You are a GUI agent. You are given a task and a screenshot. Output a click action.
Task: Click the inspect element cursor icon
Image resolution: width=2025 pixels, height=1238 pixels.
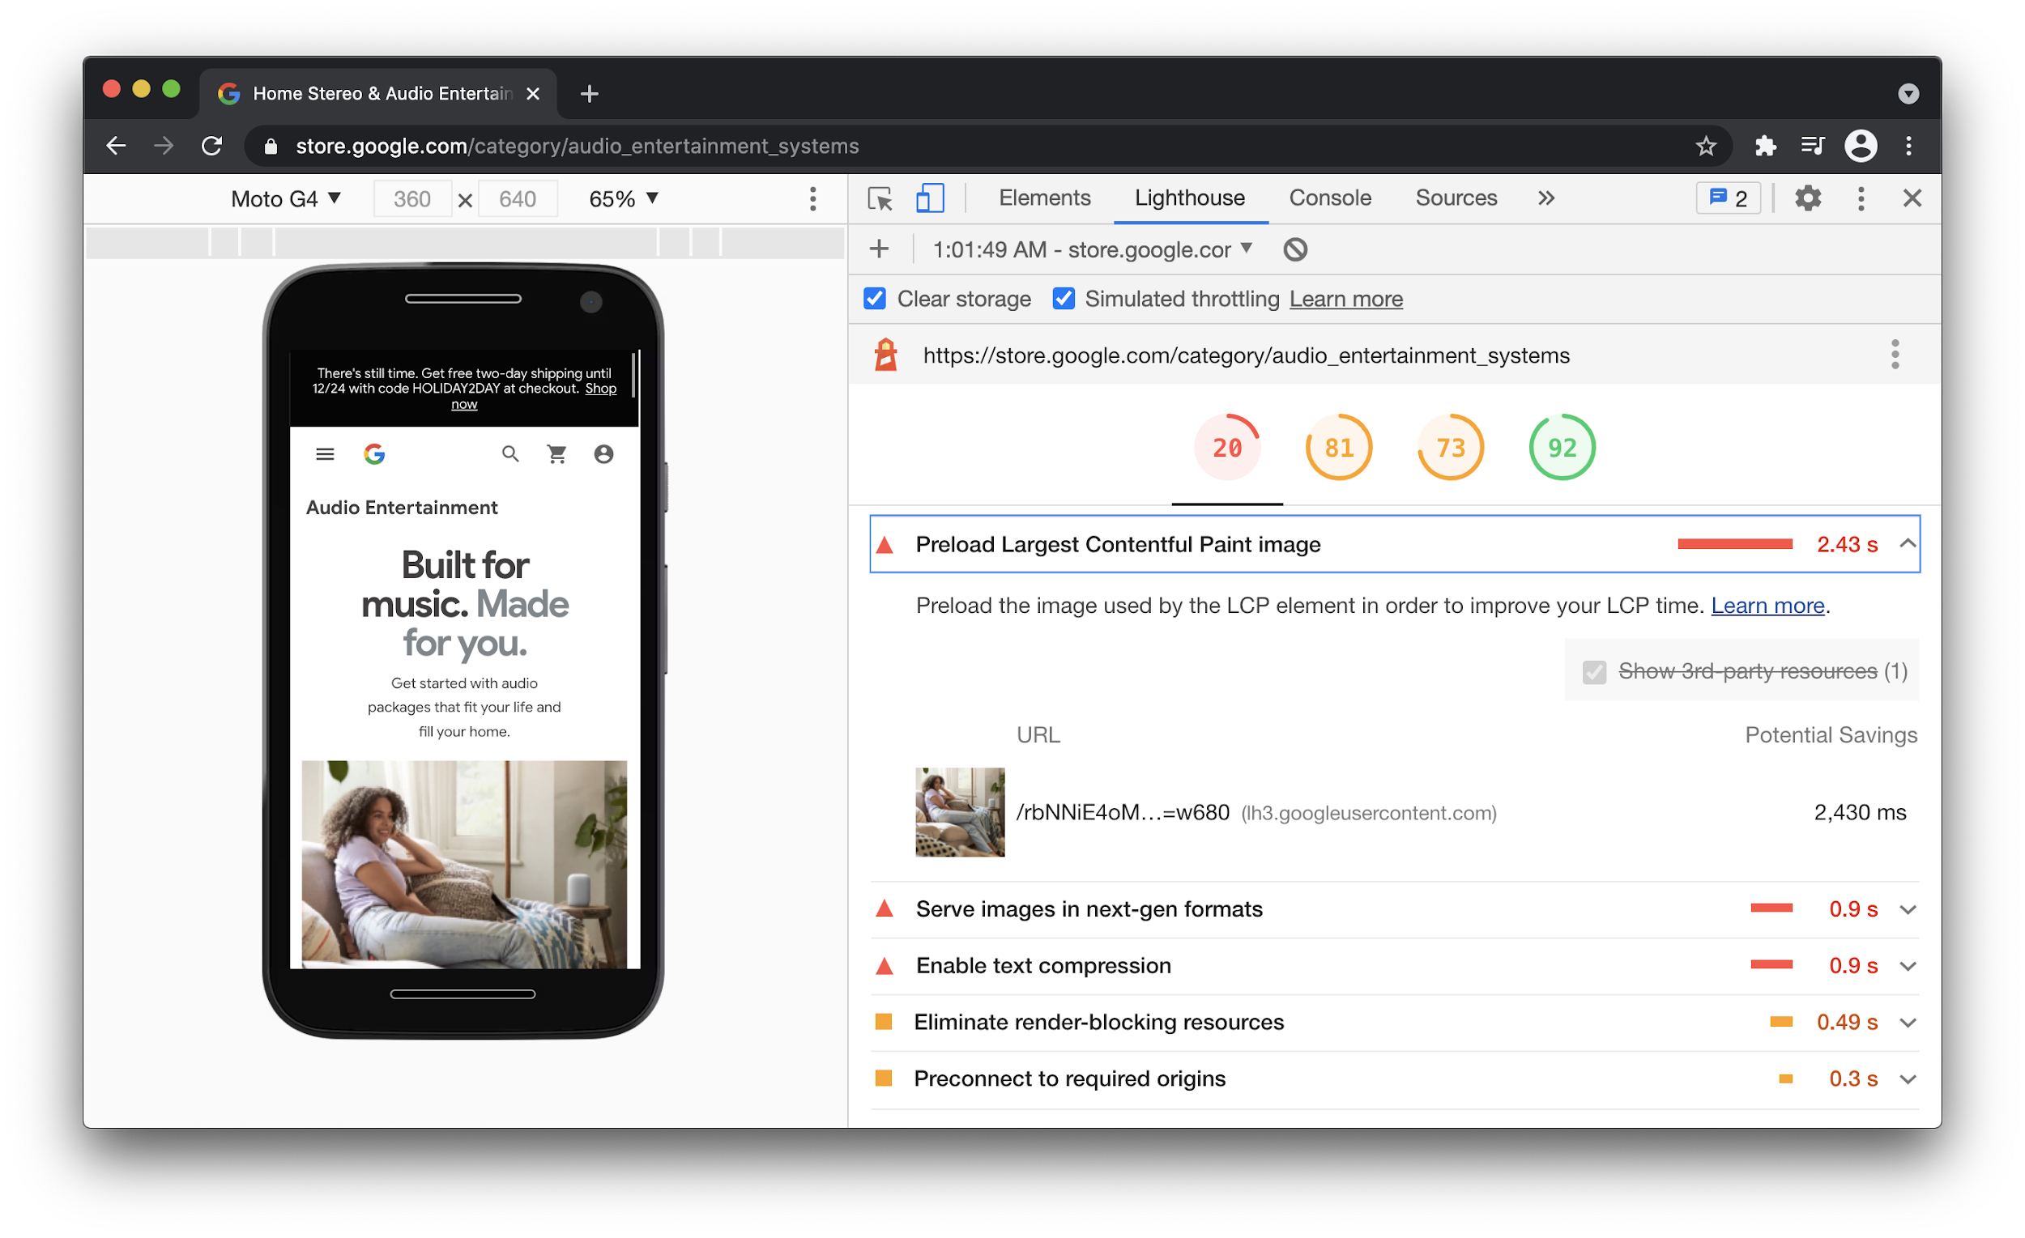click(878, 199)
